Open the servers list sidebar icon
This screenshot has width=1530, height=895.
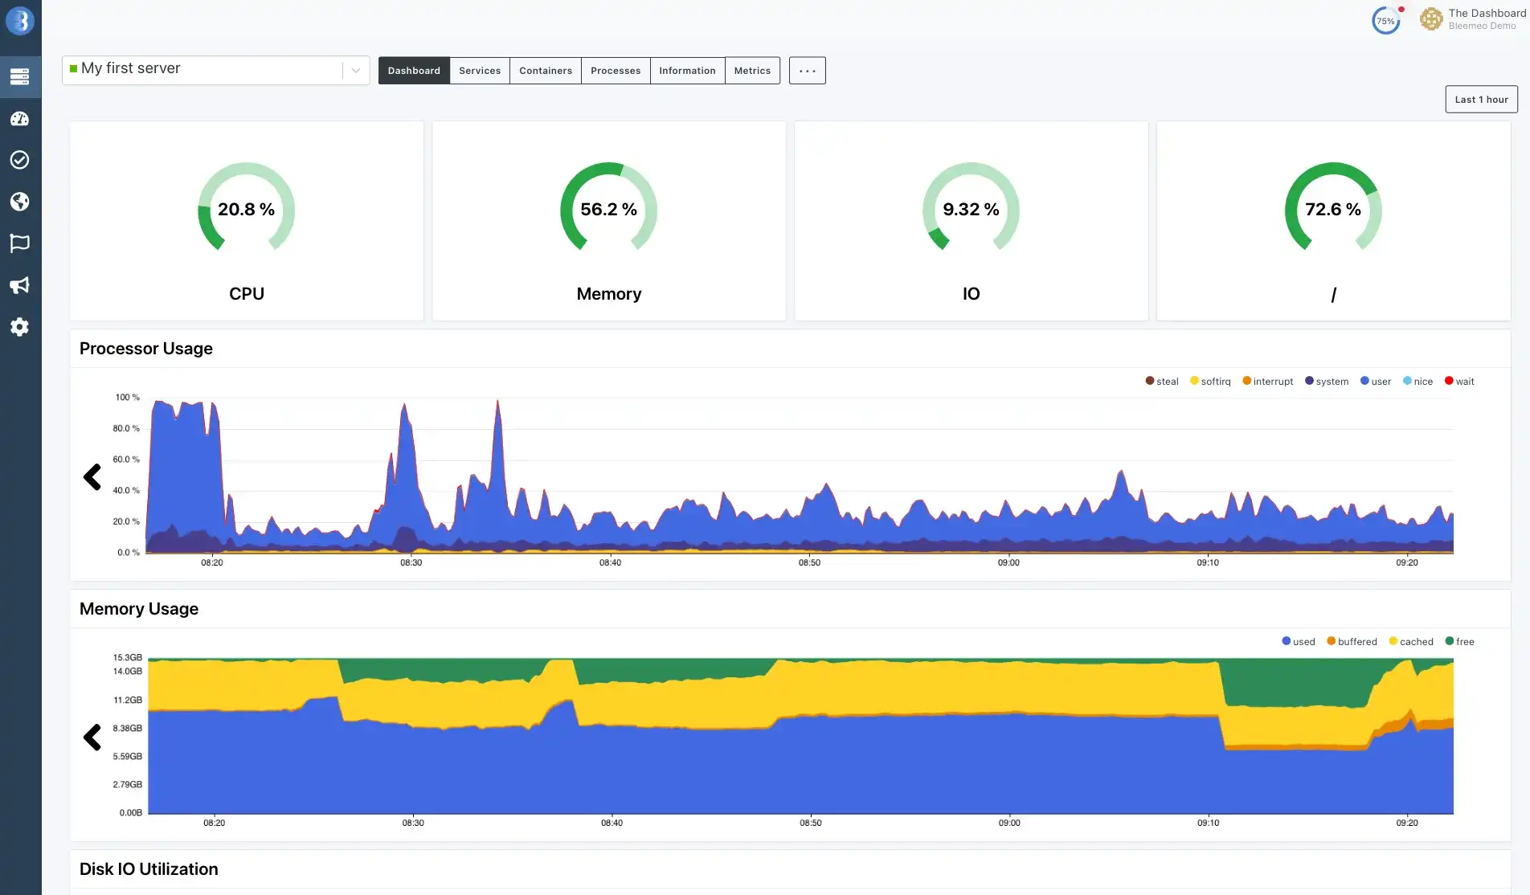tap(20, 76)
